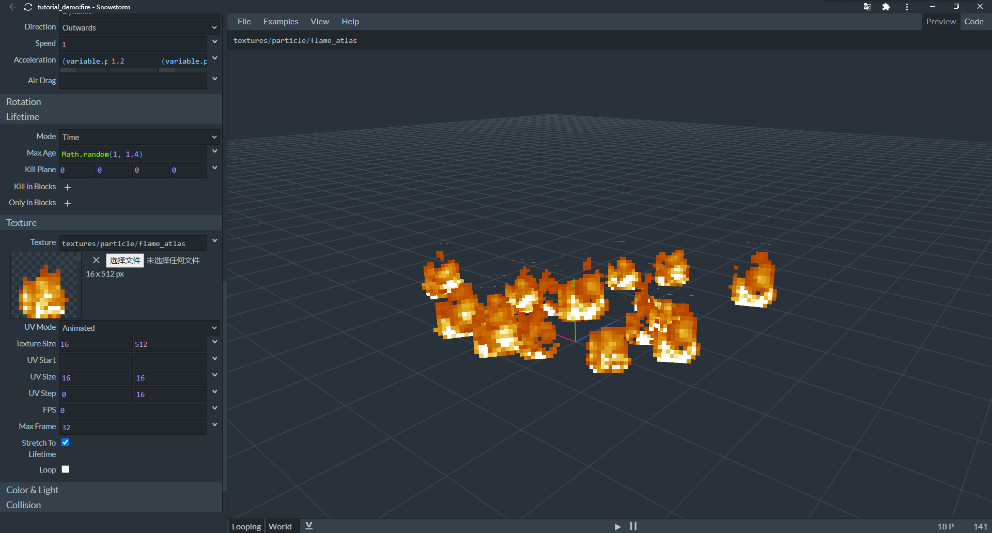This screenshot has height=533, width=992.
Task: Open the UV Mode dropdown
Action: point(139,328)
